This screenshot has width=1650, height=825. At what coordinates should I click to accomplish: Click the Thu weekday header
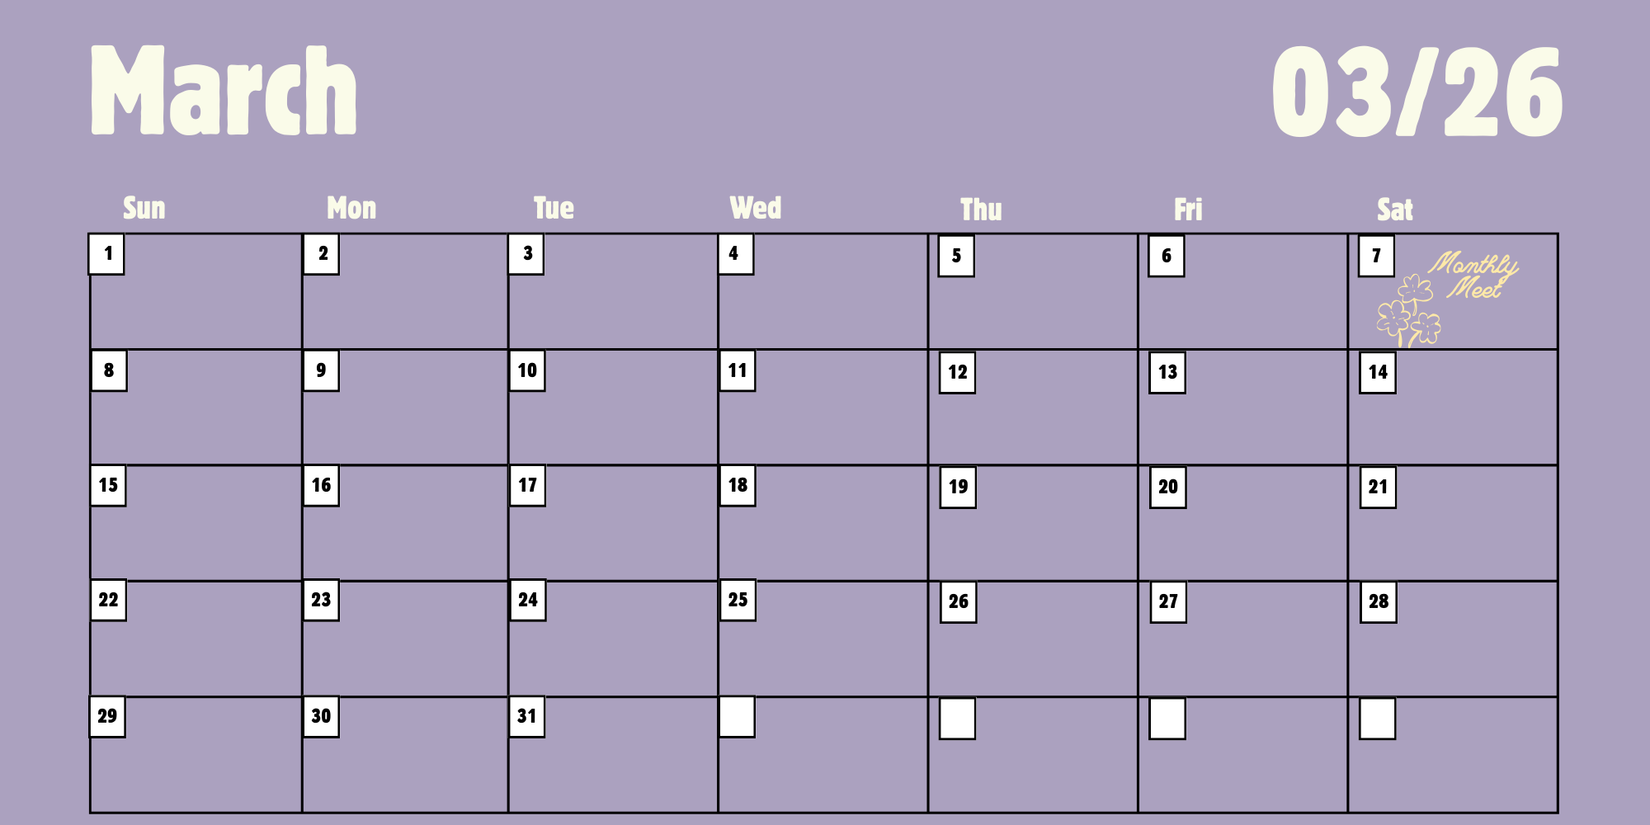(x=981, y=210)
